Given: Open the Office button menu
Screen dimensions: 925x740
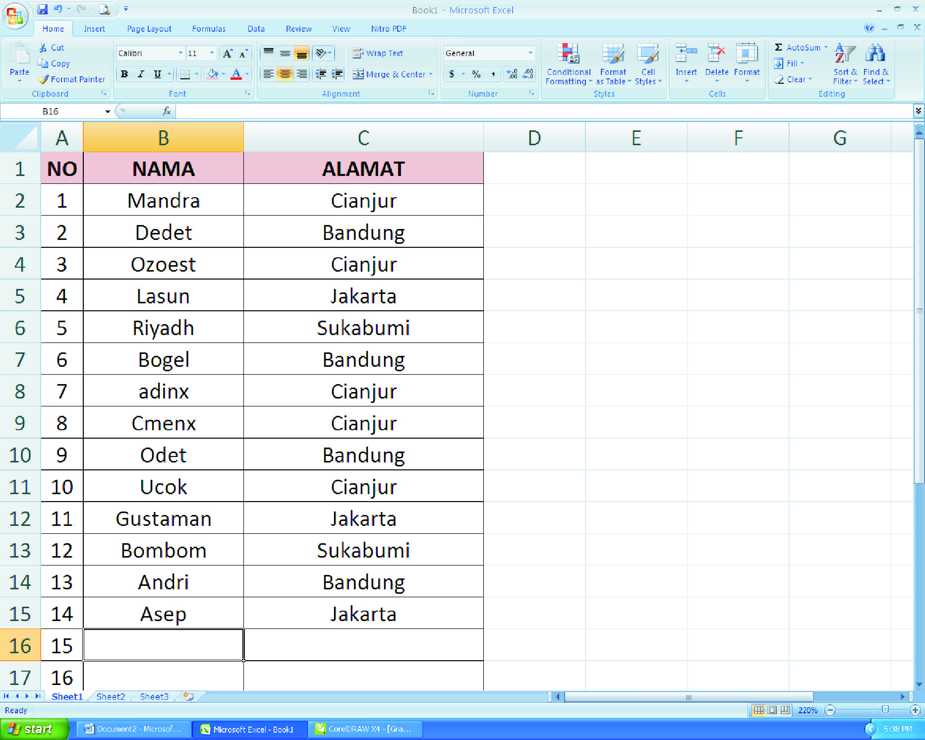Looking at the screenshot, I should coord(15,16).
